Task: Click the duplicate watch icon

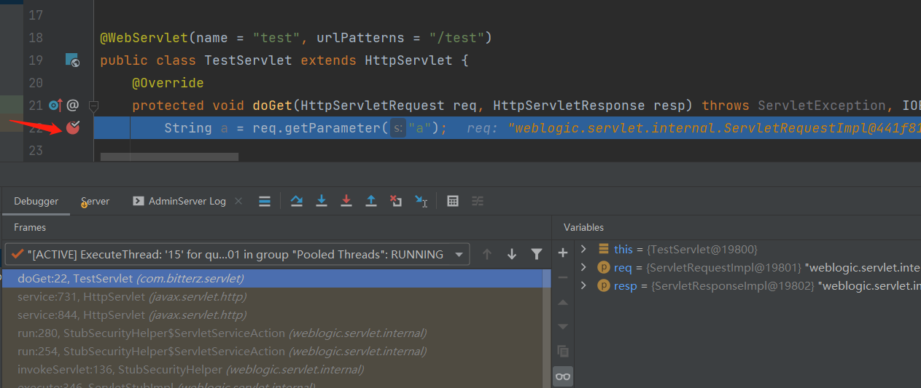Action: pos(563,352)
